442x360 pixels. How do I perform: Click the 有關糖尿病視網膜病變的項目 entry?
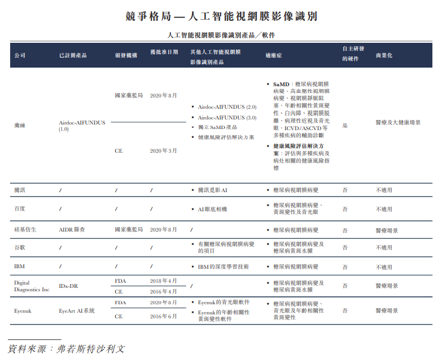point(226,247)
